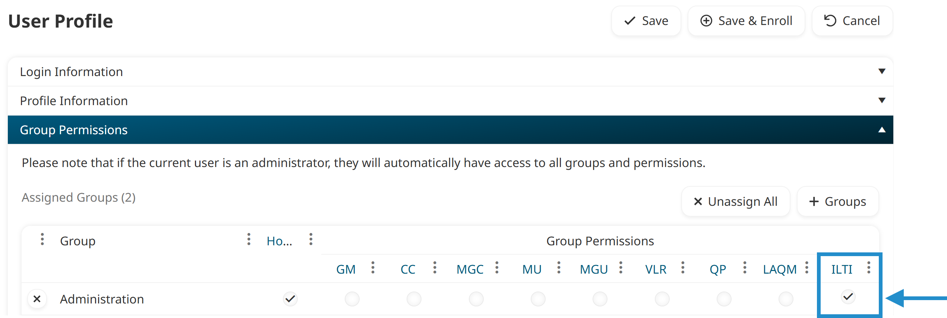This screenshot has height=318, width=947.
Task: Open the kebab menu beside the ILTI column
Action: (869, 268)
